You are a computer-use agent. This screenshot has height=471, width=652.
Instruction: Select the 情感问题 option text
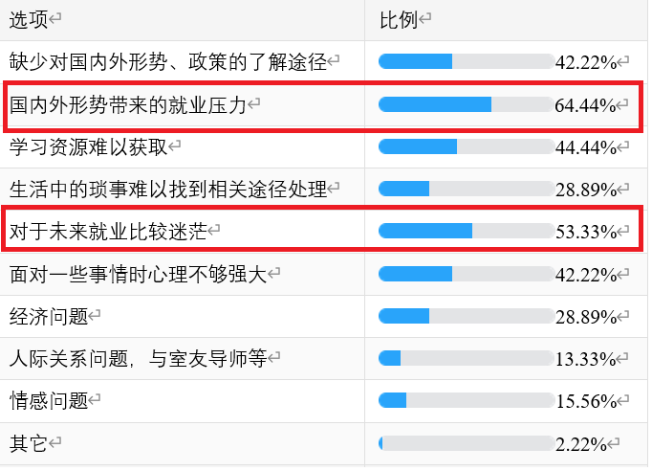point(48,401)
